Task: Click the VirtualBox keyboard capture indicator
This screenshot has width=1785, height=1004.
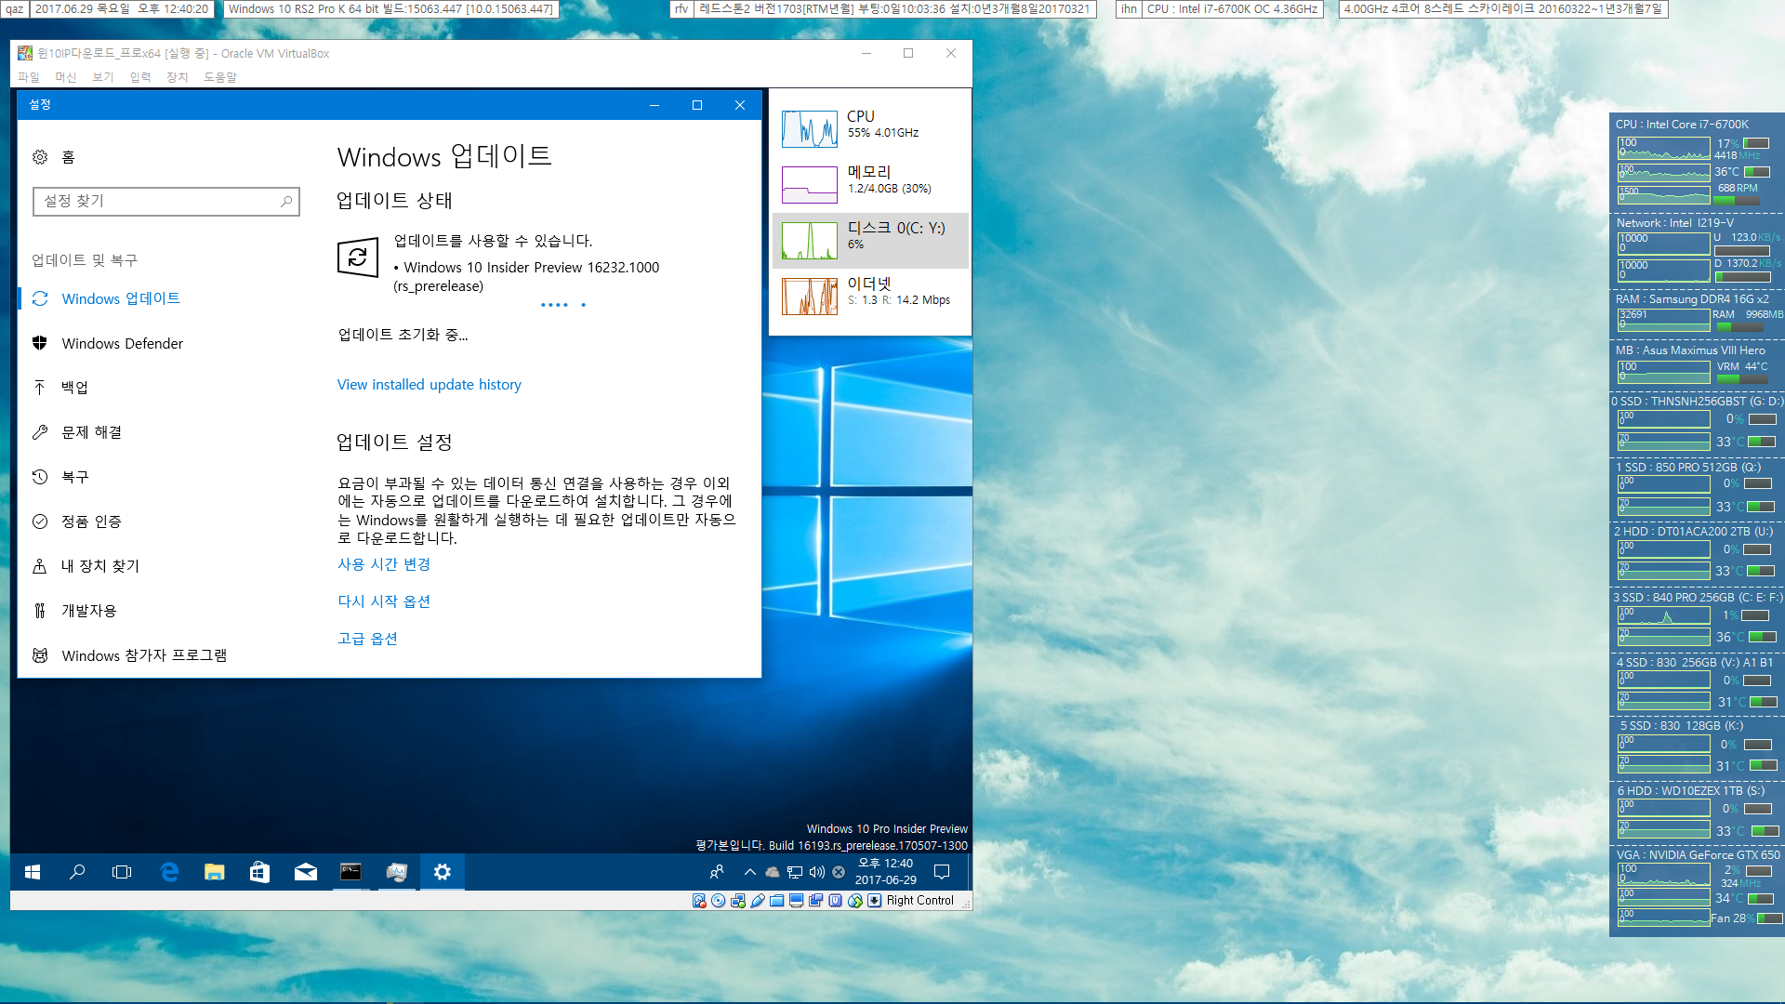Action: 875,901
